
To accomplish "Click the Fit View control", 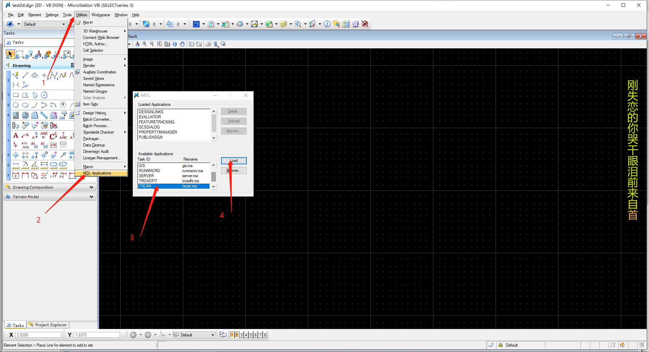I will coord(167,44).
